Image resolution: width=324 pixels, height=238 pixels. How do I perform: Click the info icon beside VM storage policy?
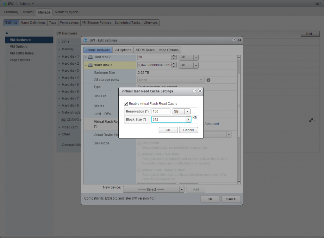(x=208, y=80)
